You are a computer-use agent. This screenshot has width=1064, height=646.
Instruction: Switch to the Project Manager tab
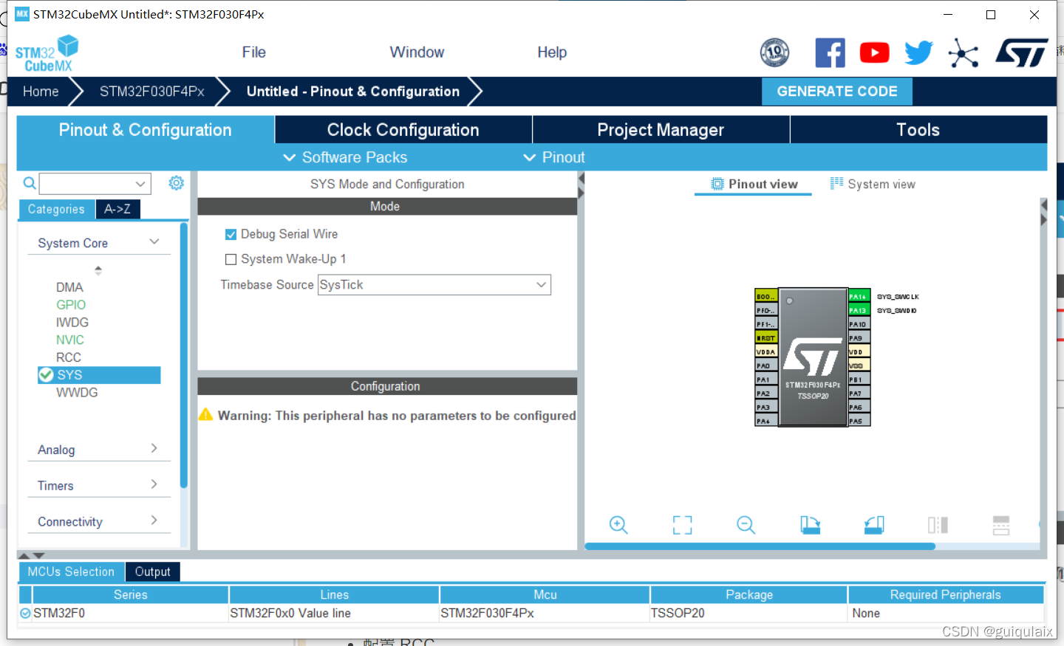(661, 130)
